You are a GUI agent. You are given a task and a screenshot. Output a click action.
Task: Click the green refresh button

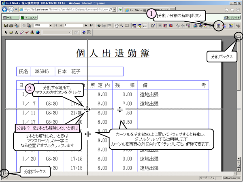pos(120,10)
